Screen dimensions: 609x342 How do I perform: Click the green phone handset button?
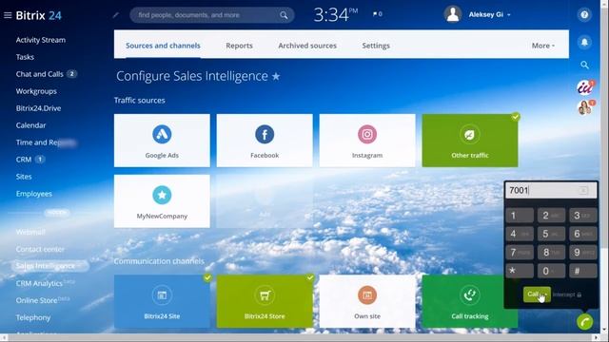[584, 322]
